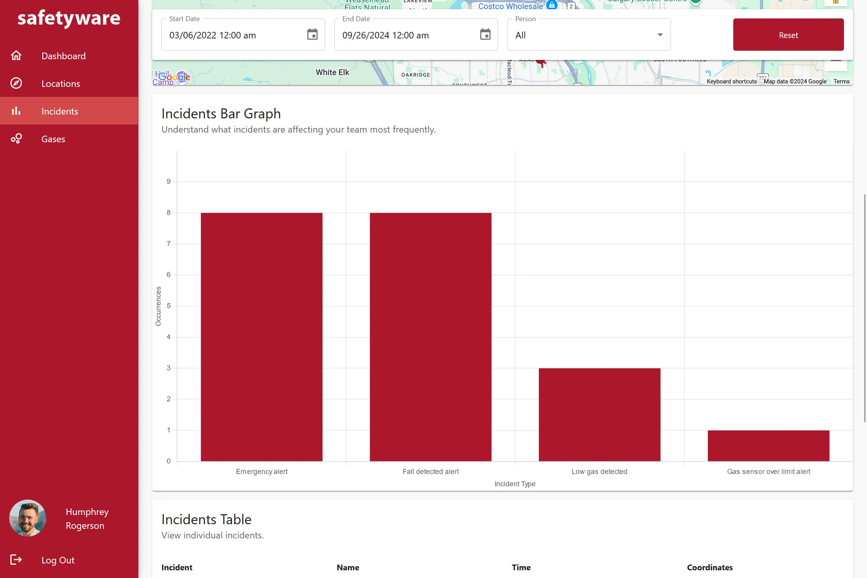Click the Google logo on map
This screenshot has height=578, width=867.
pyautogui.click(x=175, y=77)
